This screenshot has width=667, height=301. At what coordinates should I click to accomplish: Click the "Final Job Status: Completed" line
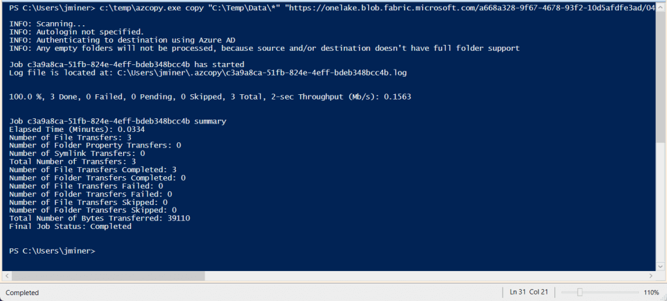tap(70, 226)
